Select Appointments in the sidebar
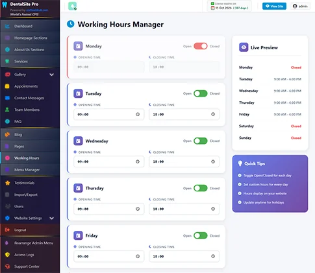Image resolution: width=315 pixels, height=273 pixels. [30, 86]
